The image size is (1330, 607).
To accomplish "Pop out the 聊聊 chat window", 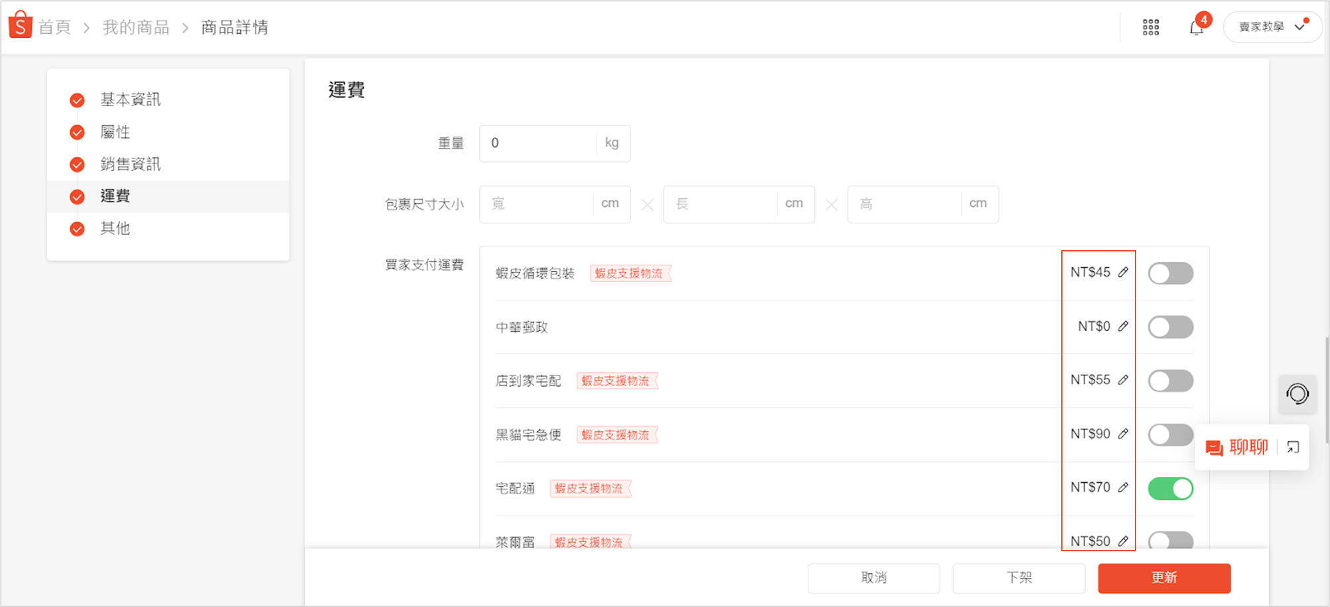I will [x=1293, y=448].
